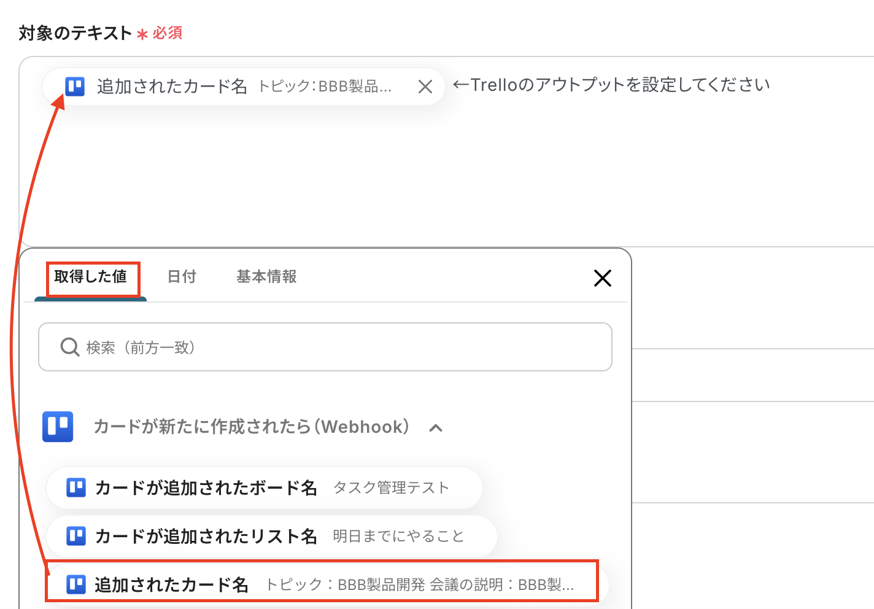
Task: Click the search magnifier icon
Action: pos(69,347)
